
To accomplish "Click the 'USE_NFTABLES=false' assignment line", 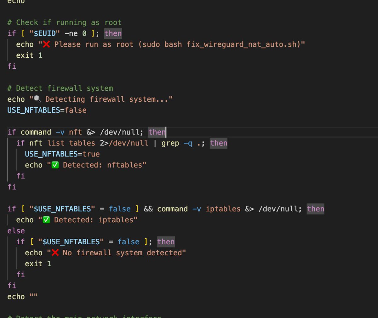I will 47,110.
